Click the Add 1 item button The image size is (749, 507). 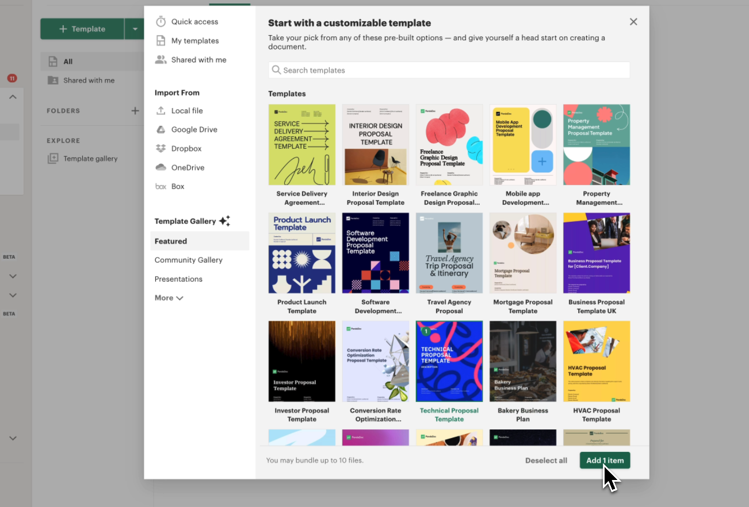605,460
